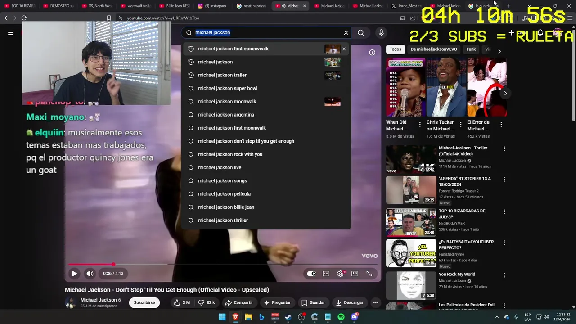Viewport: 576px width, 324px height.
Task: Open 'You Rock My World' thumbnail
Action: pyautogui.click(x=411, y=286)
